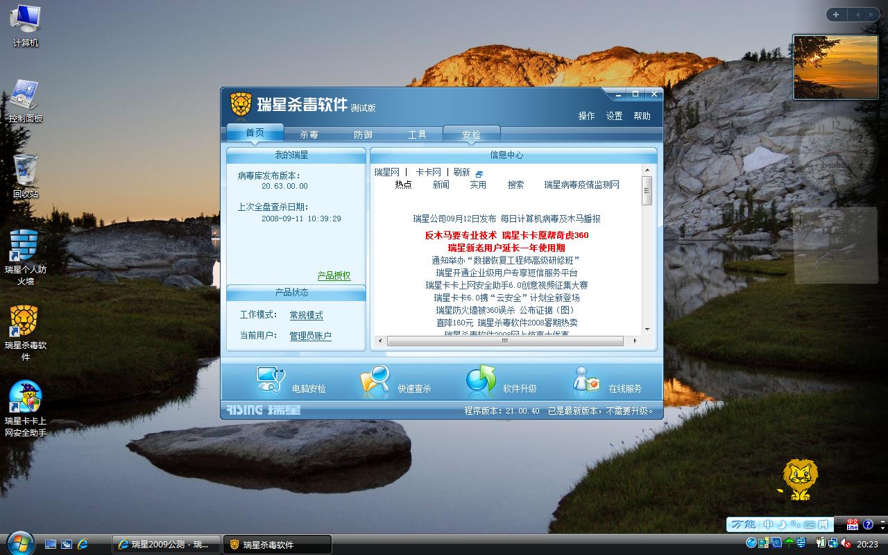888x555 pixels.
Task: Toggle the moon half-width/full-width IME button
Action: click(x=781, y=524)
